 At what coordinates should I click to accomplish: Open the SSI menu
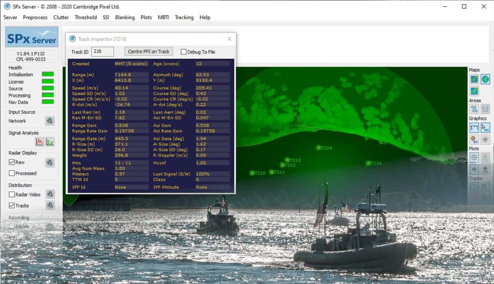coord(106,17)
